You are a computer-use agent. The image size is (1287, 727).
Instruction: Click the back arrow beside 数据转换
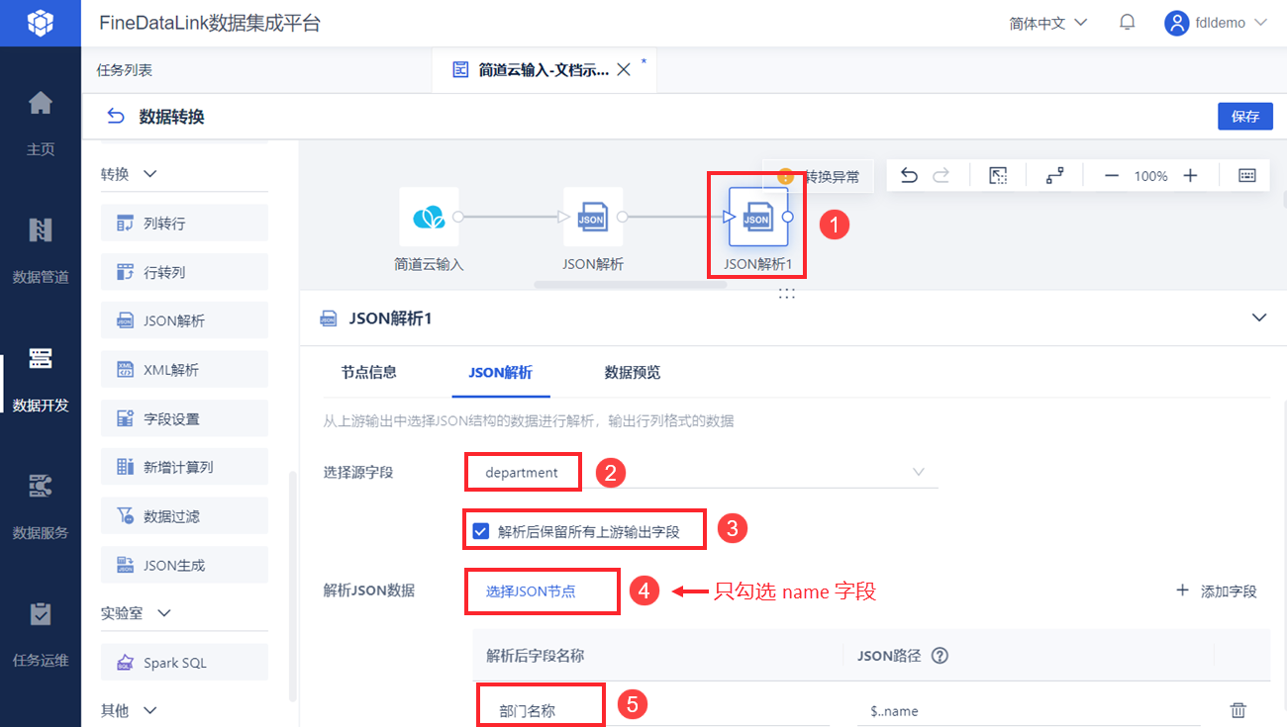(116, 117)
